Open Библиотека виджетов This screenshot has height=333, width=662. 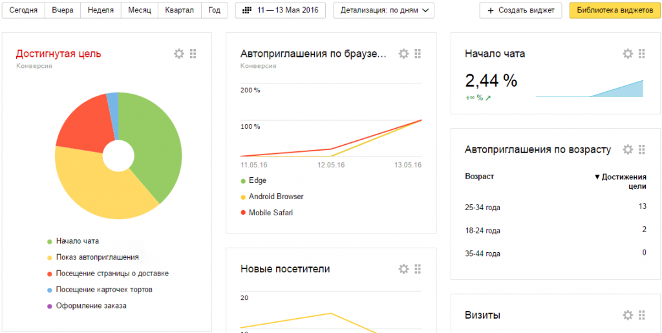pyautogui.click(x=615, y=10)
